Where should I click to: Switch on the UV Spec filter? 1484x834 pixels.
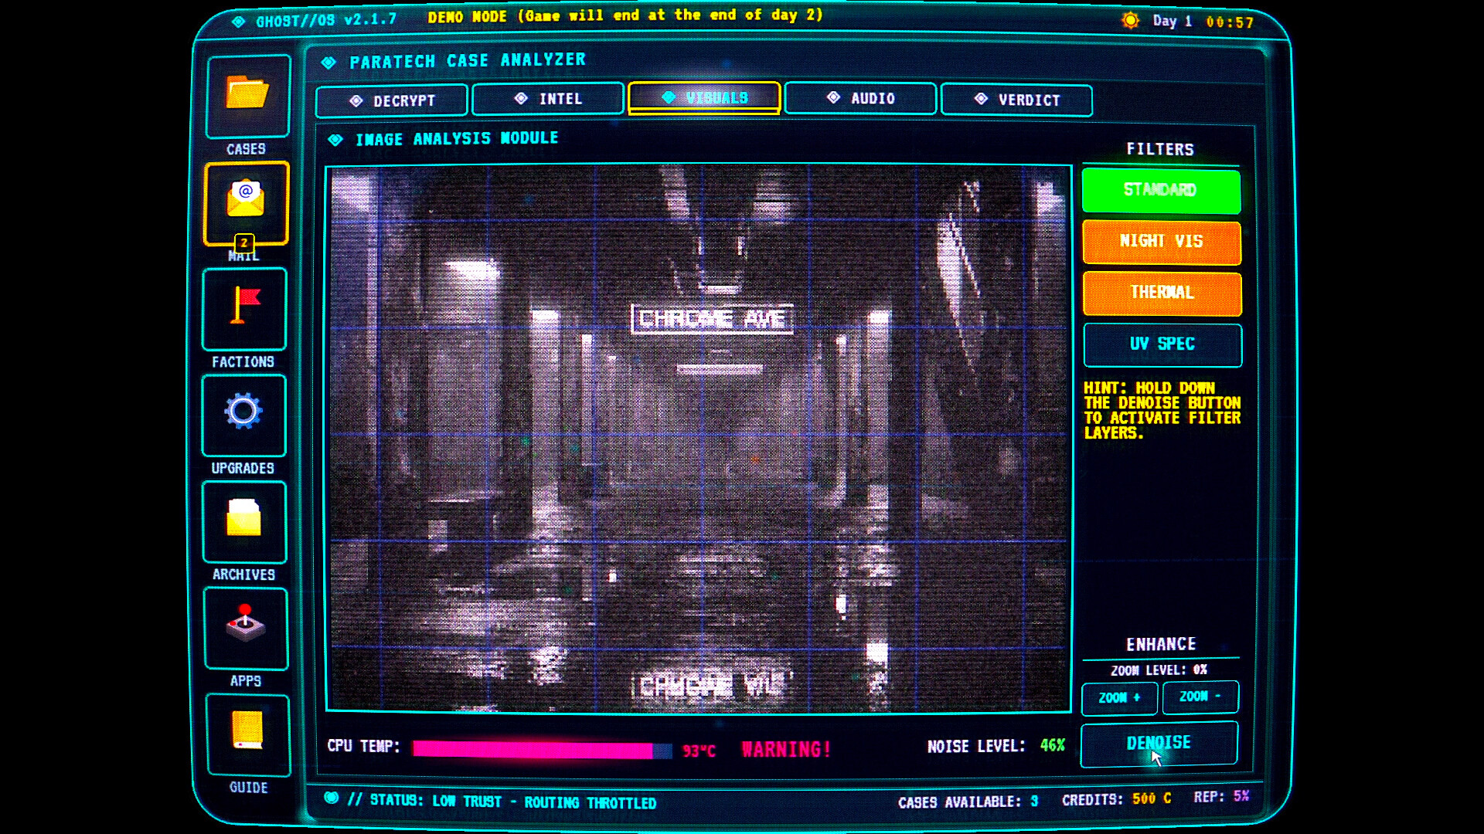[x=1162, y=344]
